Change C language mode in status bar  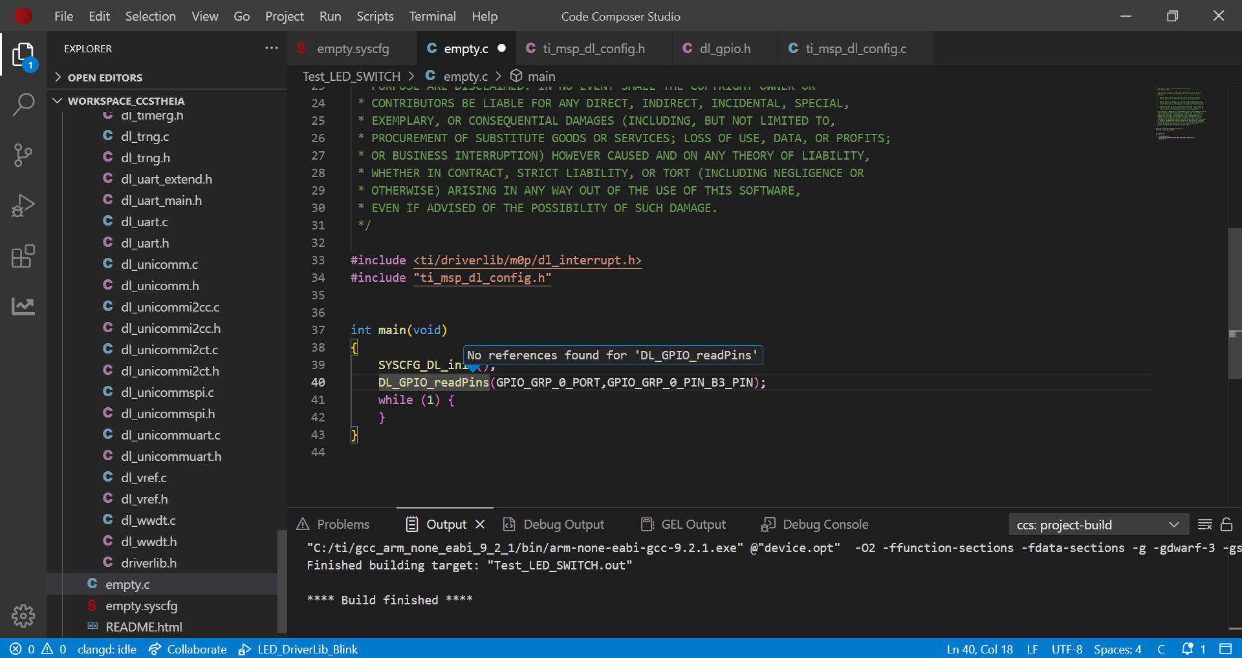click(1161, 649)
